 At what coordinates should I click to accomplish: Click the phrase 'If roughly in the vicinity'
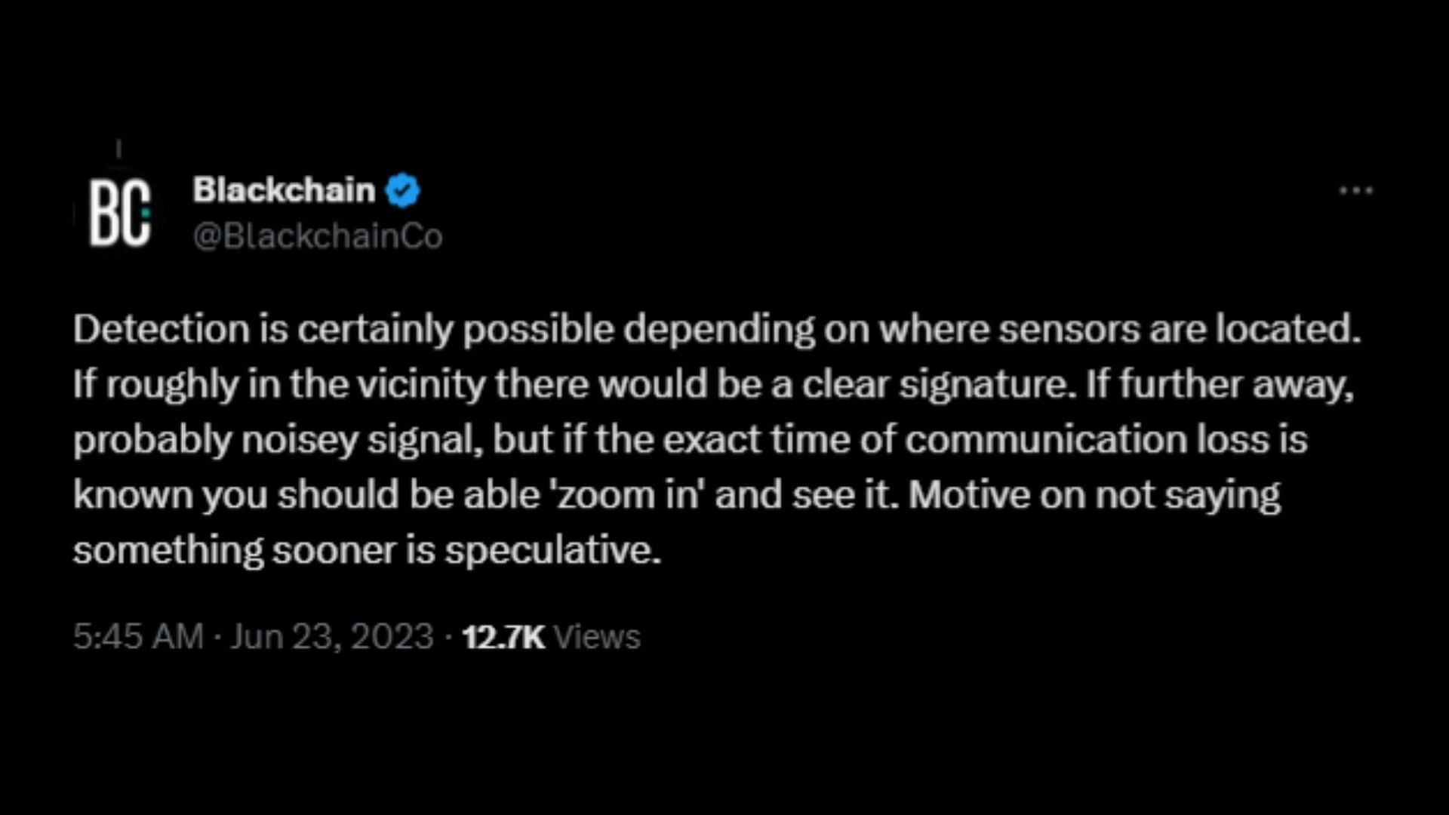pyautogui.click(x=279, y=384)
